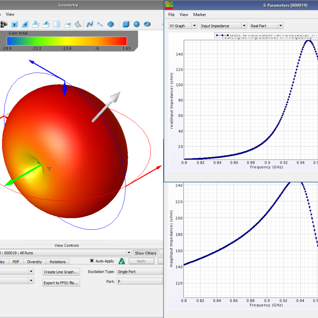This screenshot has width=318, height=318.
Task: Click the plot legend entry in upper graph
Action: [266, 35]
